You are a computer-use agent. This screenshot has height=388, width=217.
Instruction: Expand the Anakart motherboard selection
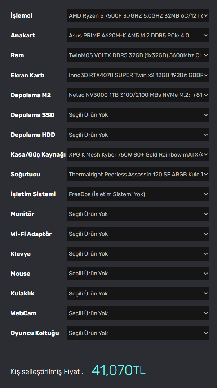click(138, 35)
